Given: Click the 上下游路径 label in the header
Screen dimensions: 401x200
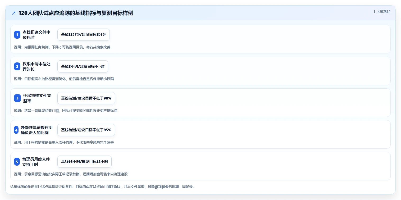Looking at the screenshot, I should coord(381,12).
